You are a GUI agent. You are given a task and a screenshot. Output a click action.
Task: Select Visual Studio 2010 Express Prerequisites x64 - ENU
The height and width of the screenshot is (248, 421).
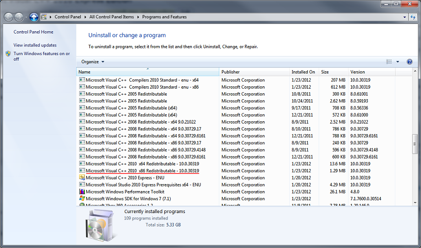(x=144, y=185)
